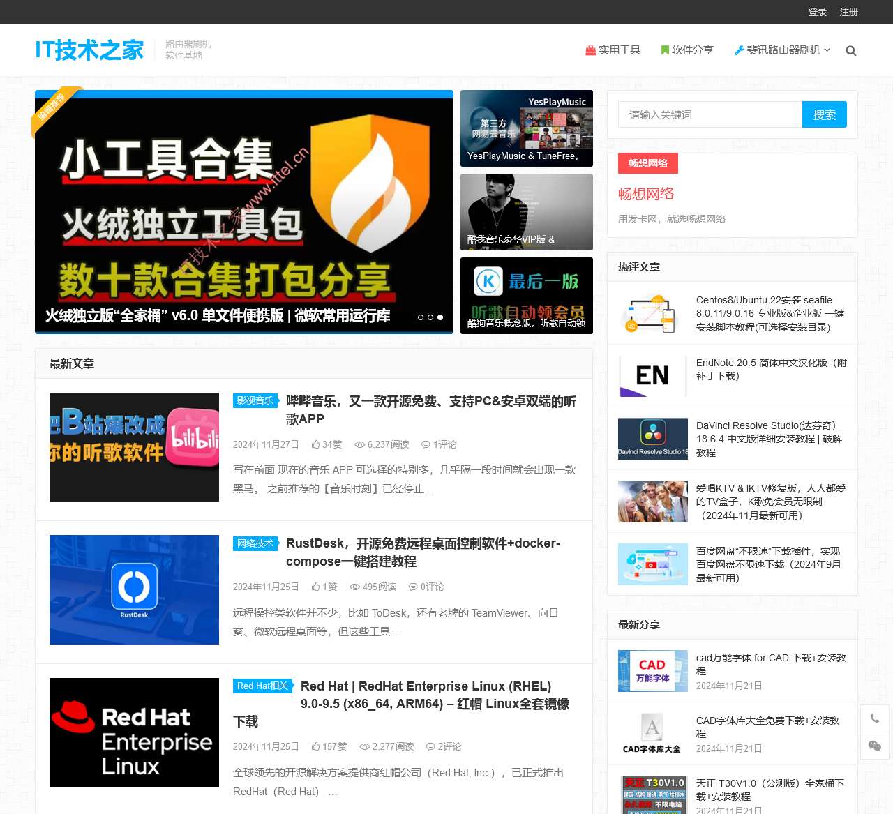
Task: Click the 网络技术 category tag
Action: [255, 543]
